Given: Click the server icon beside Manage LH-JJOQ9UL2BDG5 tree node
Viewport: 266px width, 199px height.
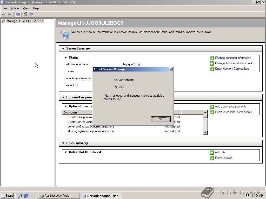Looking at the screenshot, I should click(3, 21).
